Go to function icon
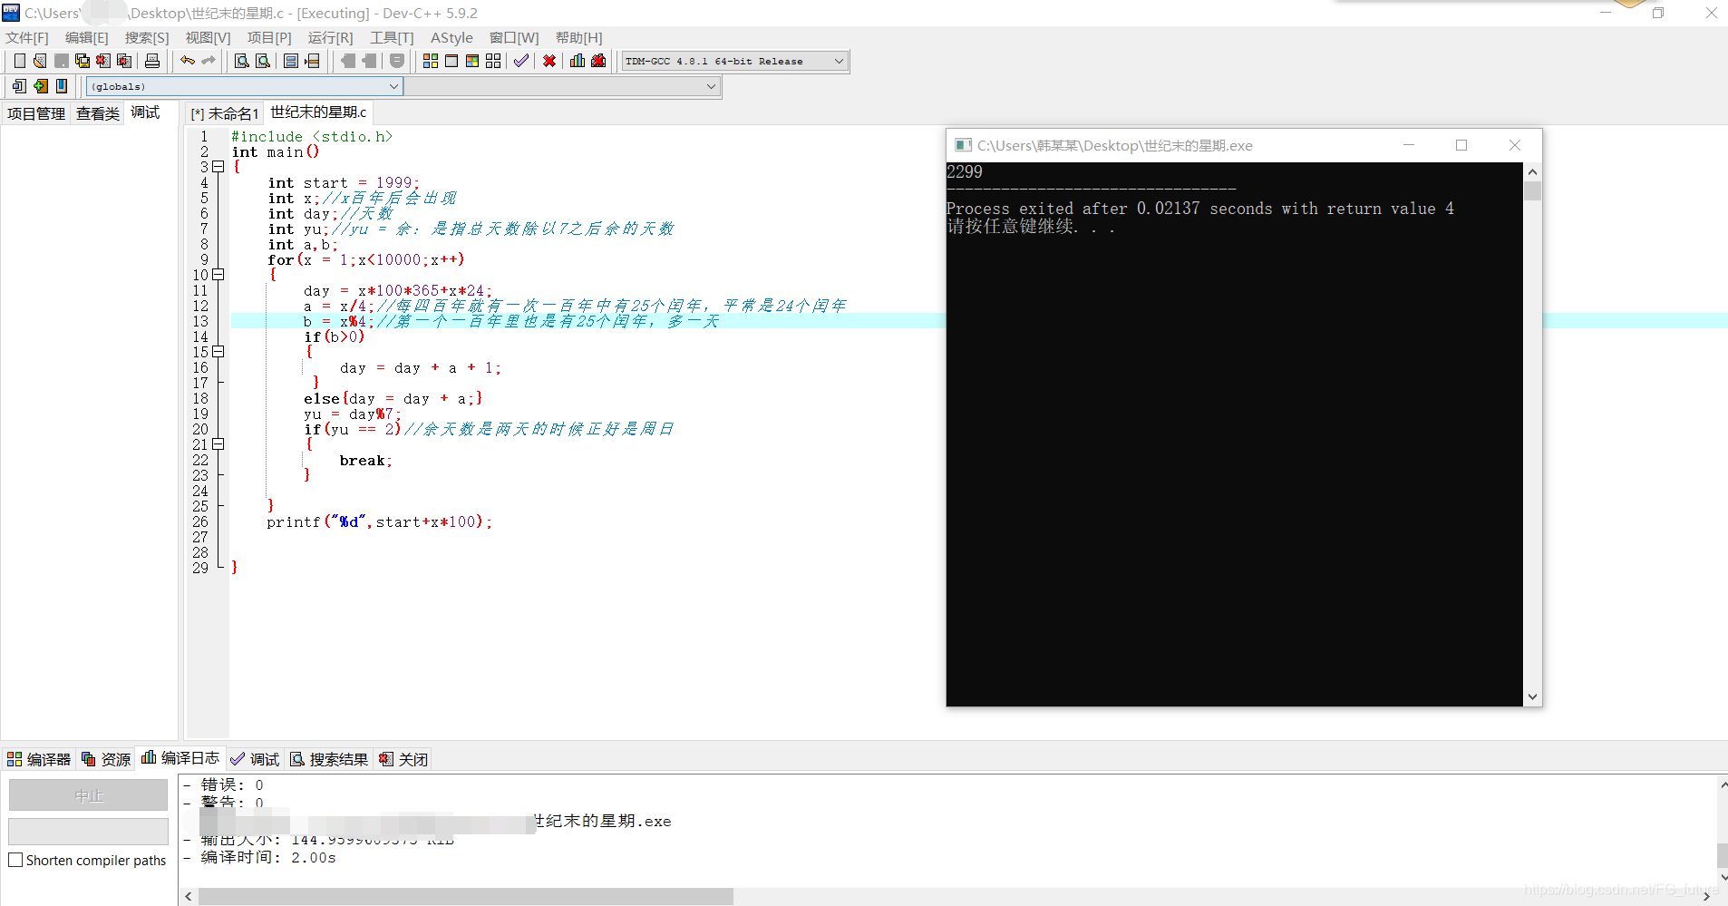 pos(291,61)
